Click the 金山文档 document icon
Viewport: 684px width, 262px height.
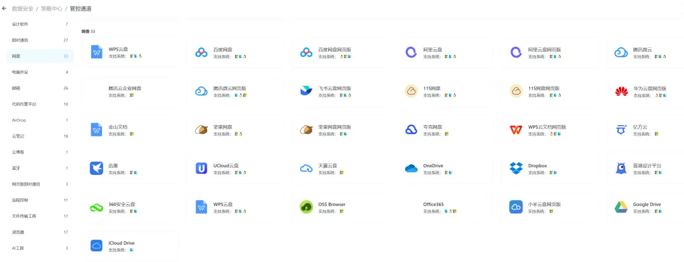(96, 129)
